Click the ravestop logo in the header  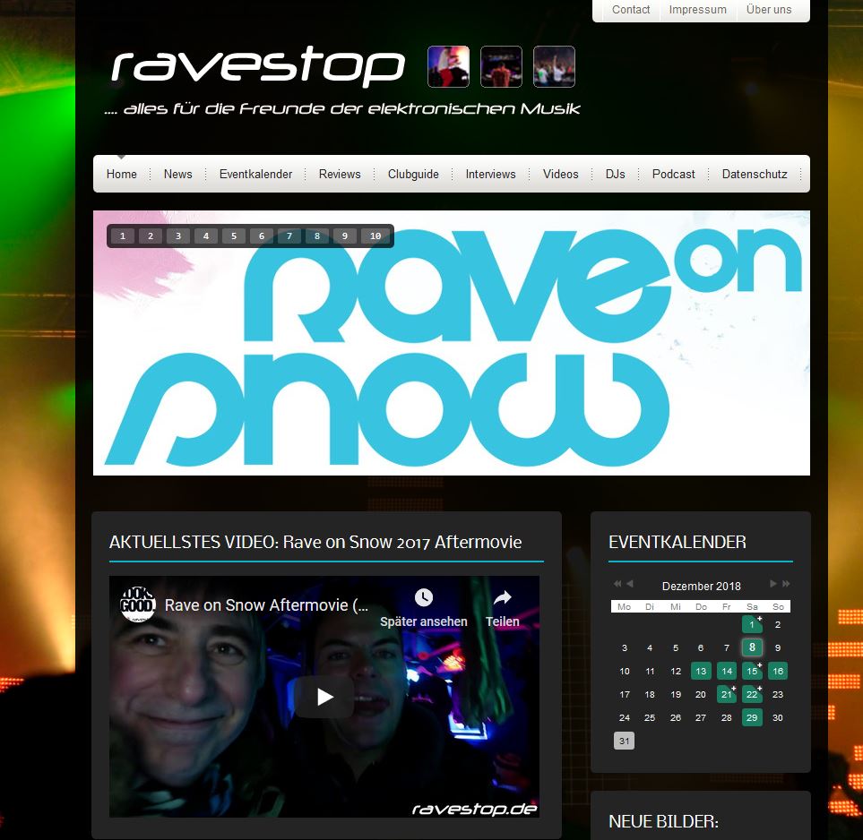click(x=258, y=67)
